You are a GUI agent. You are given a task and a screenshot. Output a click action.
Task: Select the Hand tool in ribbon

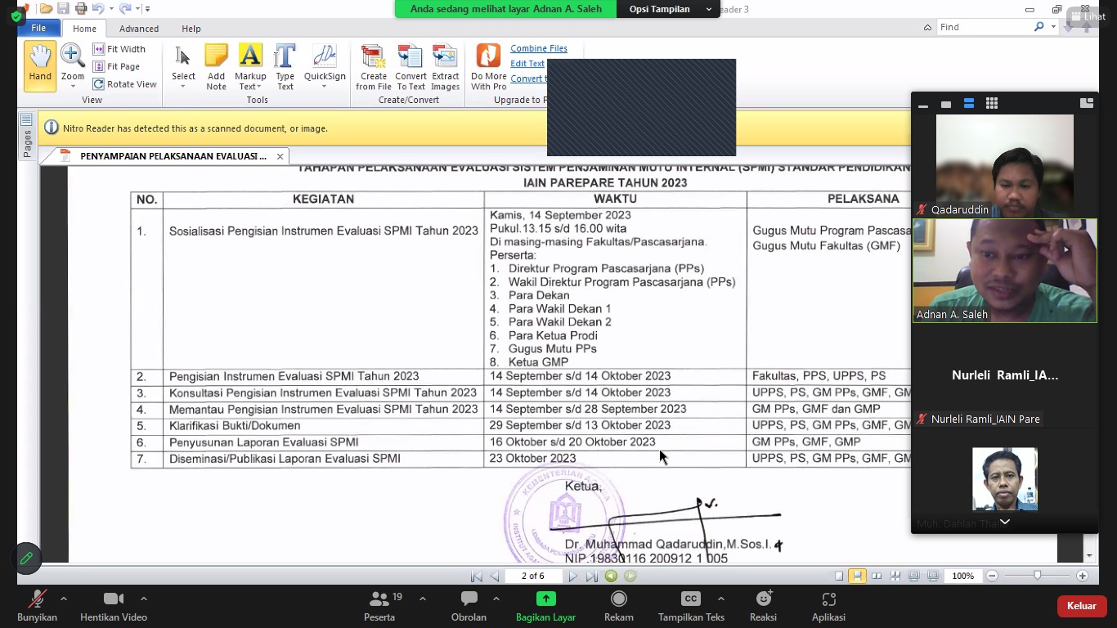(40, 65)
